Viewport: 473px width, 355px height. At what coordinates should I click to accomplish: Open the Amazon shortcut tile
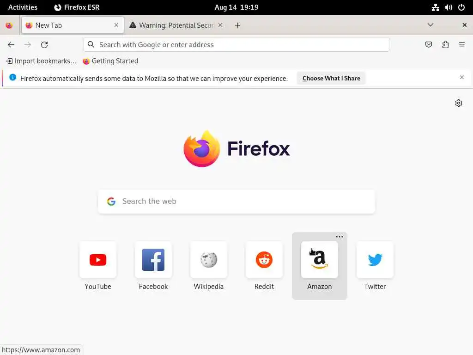tap(320, 260)
